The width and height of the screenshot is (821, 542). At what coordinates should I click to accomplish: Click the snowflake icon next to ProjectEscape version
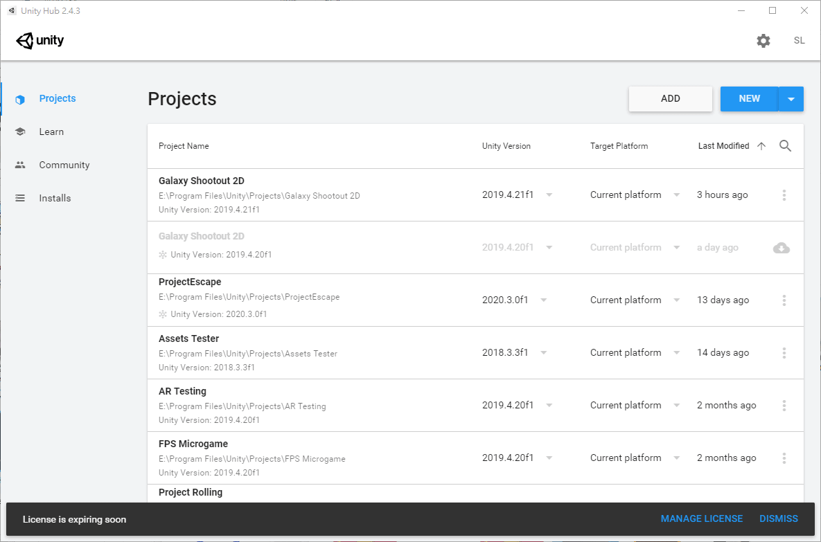point(163,314)
